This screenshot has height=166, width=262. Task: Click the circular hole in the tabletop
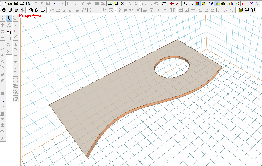172,67
